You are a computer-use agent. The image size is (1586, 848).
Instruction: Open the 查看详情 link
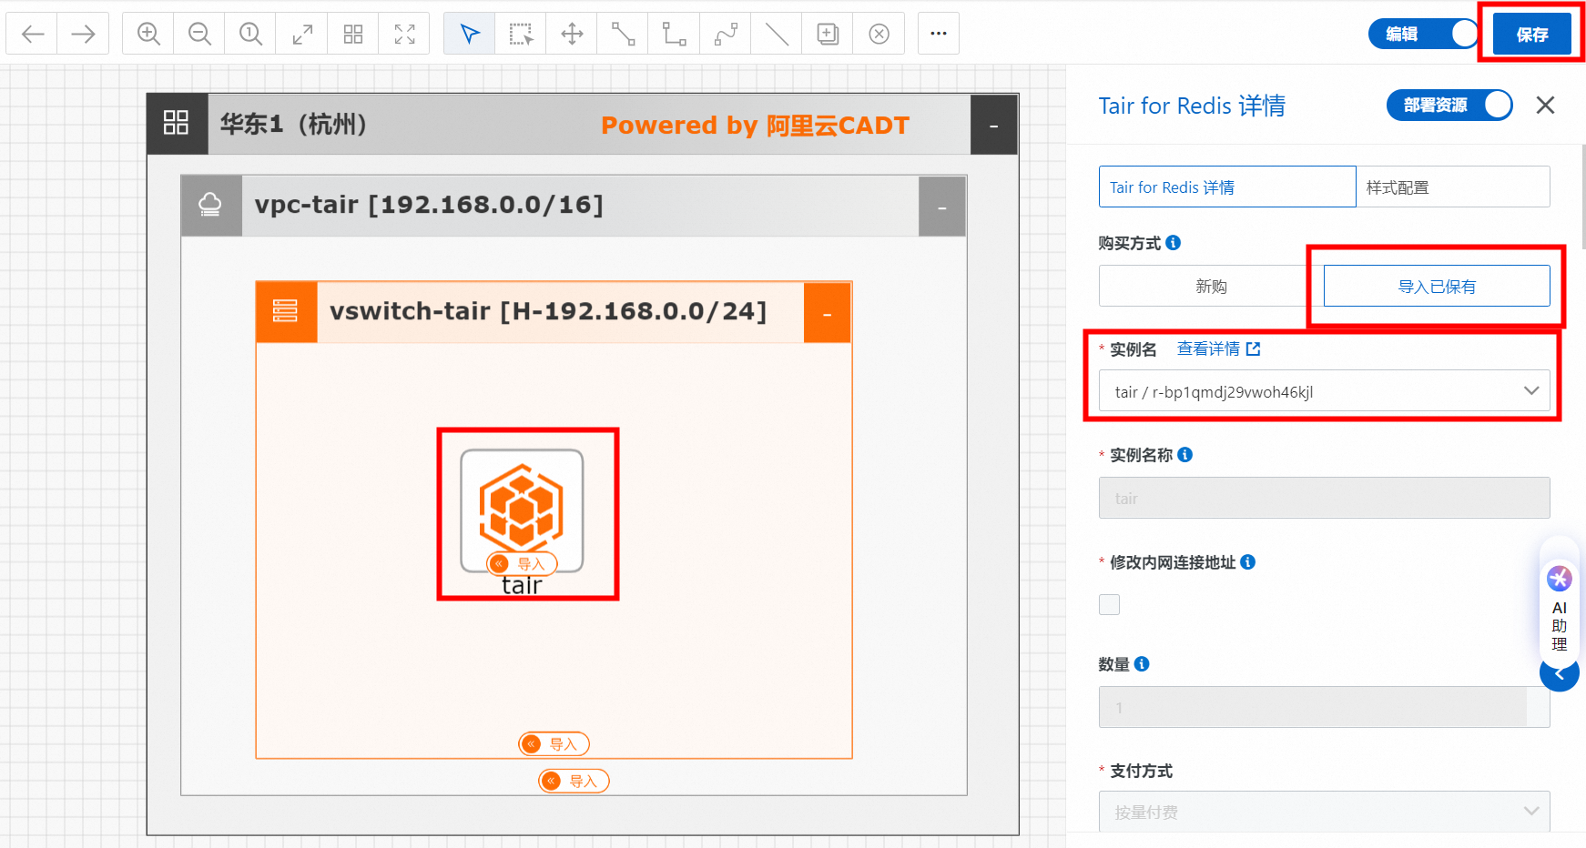tap(1218, 348)
